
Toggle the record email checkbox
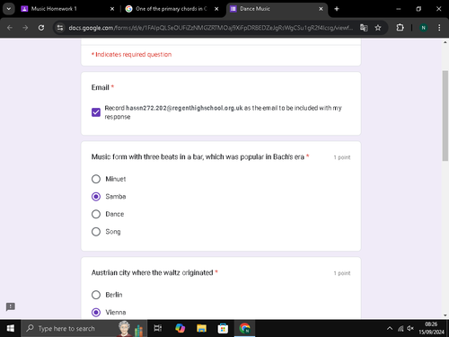[96, 112]
